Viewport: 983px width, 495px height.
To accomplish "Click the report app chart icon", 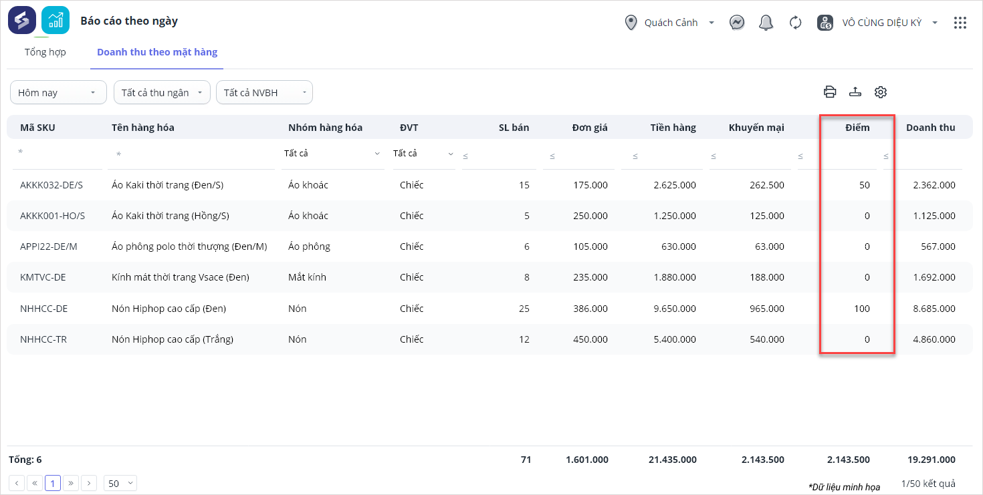I will pyautogui.click(x=56, y=21).
